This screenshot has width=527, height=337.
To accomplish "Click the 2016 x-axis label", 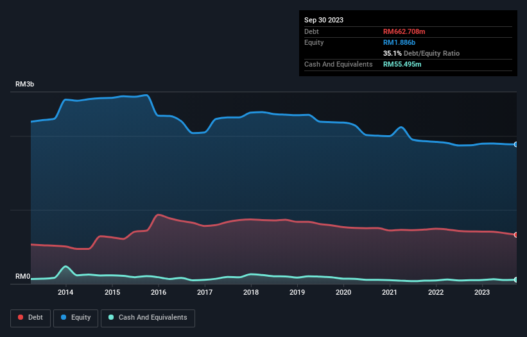I will coord(159,292).
